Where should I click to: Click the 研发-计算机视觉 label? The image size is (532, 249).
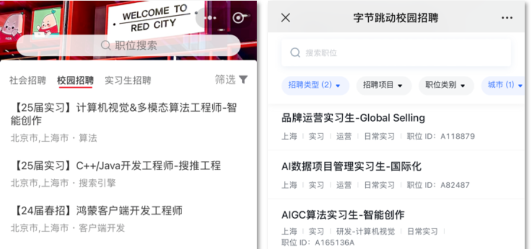click(x=365, y=232)
